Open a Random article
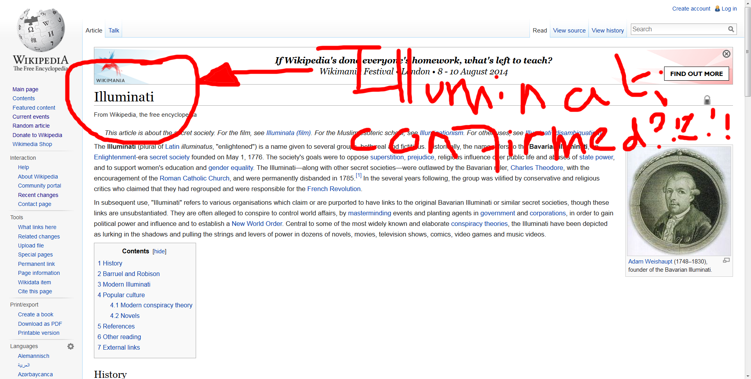751x379 pixels. pos(31,126)
